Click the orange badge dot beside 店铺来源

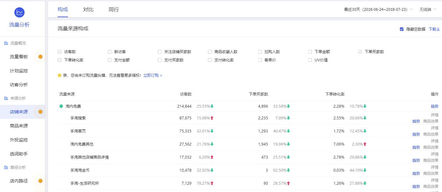point(40,112)
